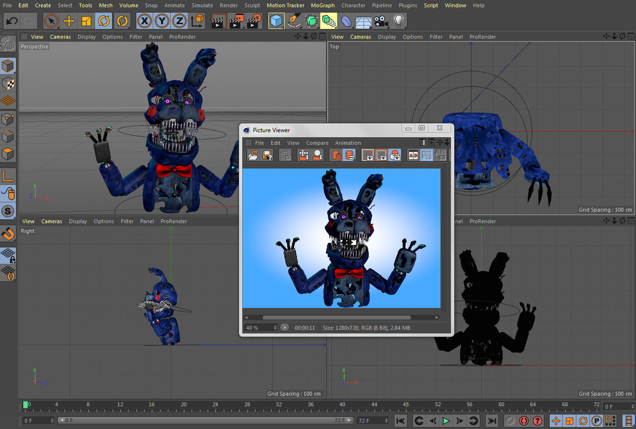Click the Render View clapperboard icon
The image size is (636, 429).
coord(218,21)
